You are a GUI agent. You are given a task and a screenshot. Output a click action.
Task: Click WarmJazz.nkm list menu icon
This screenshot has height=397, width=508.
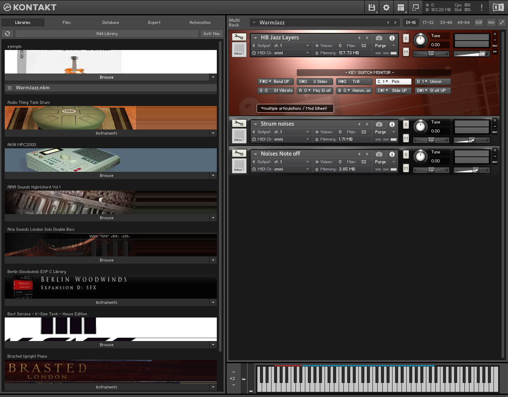click(10, 88)
